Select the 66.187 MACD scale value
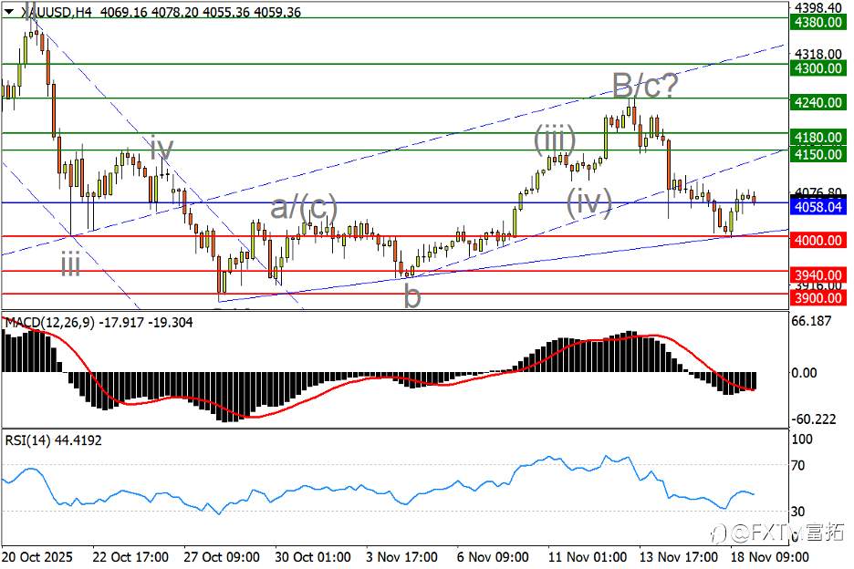The width and height of the screenshot is (854, 569). pyautogui.click(x=811, y=321)
